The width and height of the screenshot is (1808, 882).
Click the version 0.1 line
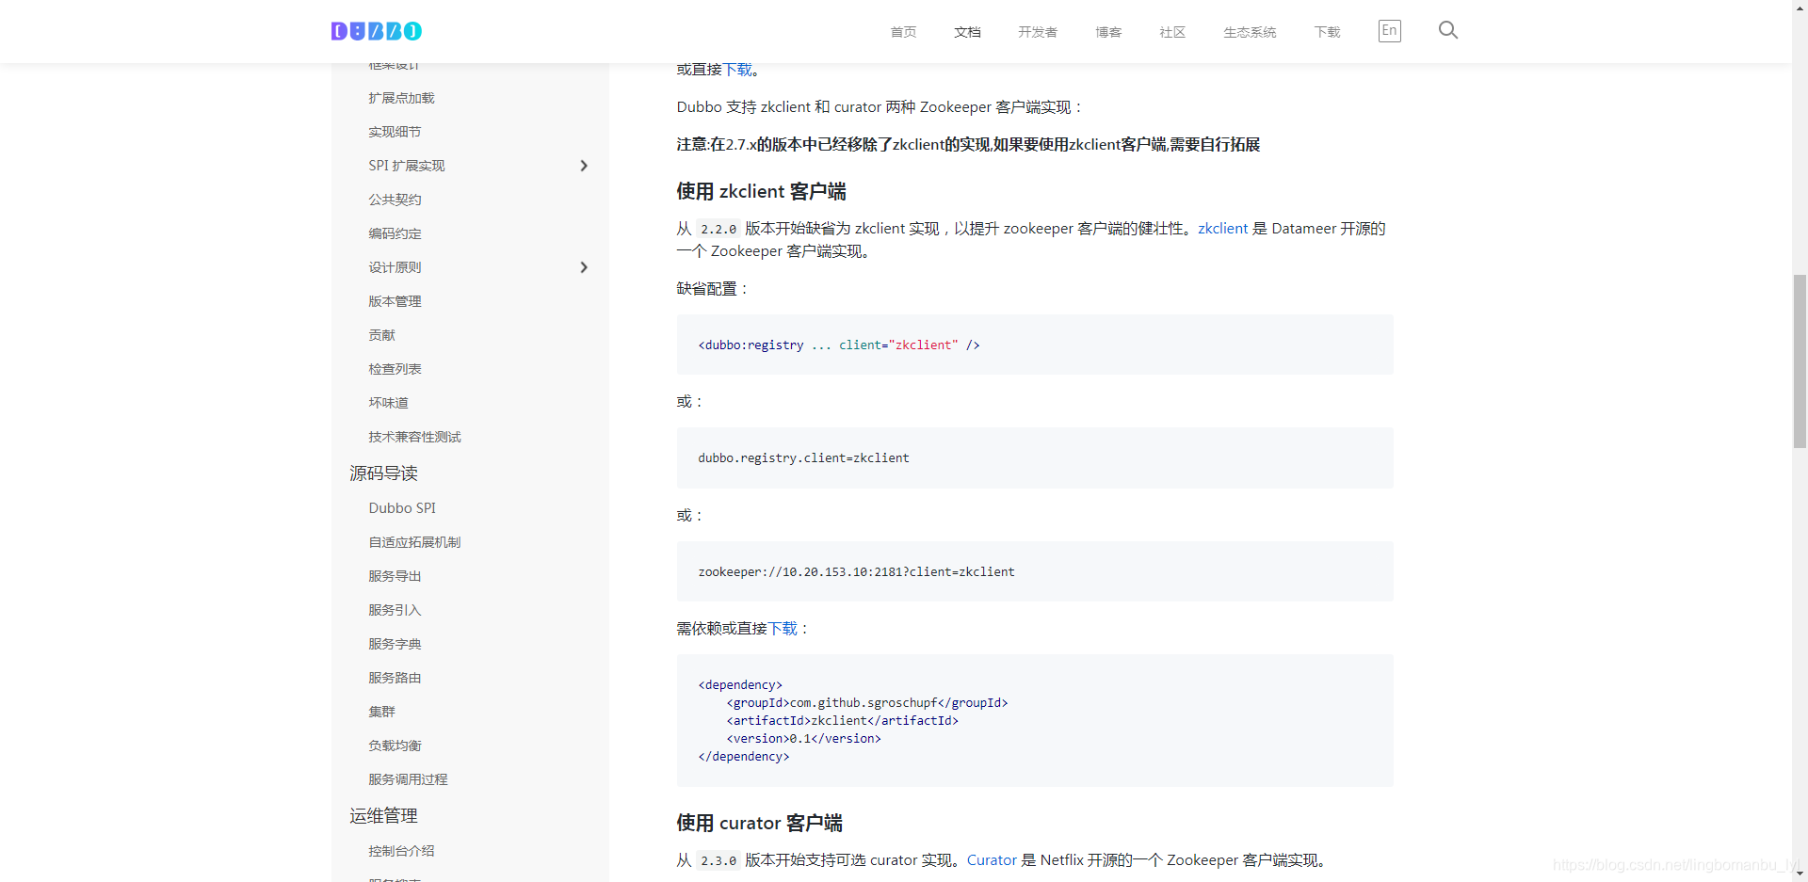(803, 739)
